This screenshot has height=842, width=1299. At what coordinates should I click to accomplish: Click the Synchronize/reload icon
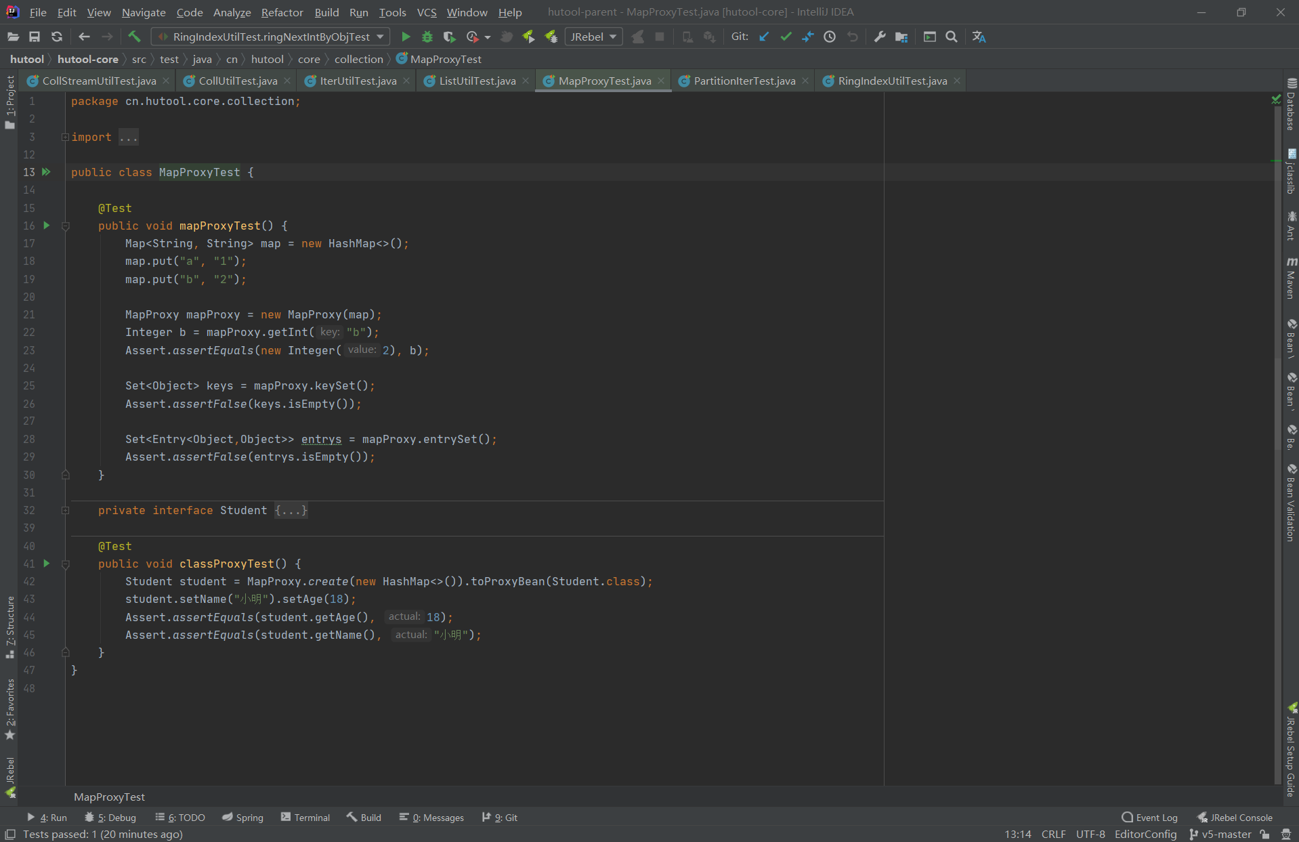point(57,37)
